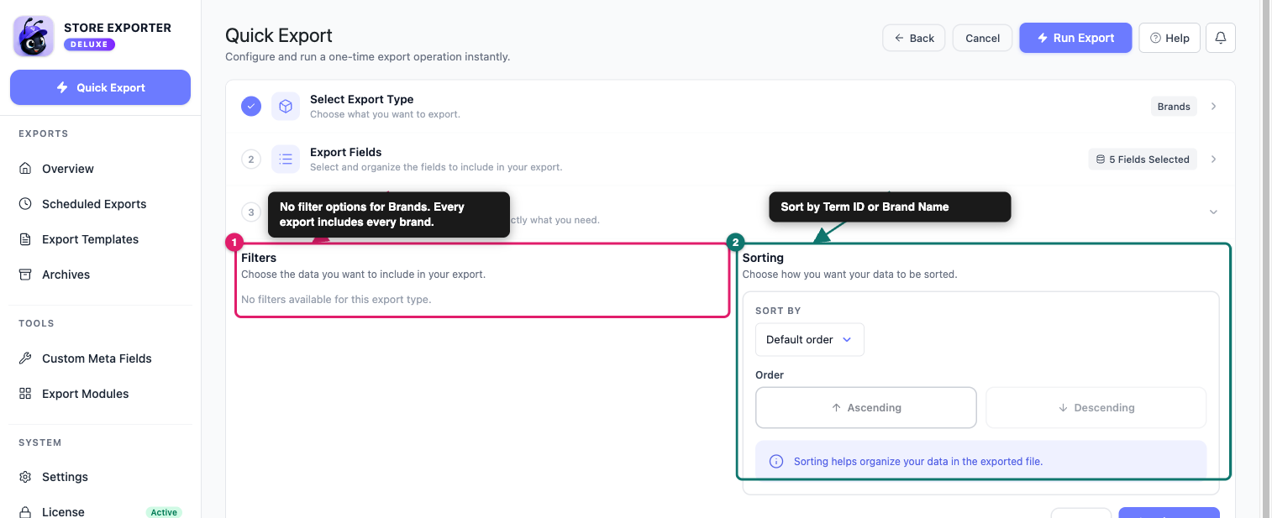This screenshot has width=1272, height=518.
Task: Click the wrench icon beside Custom Meta Fields
Action: pyautogui.click(x=25, y=358)
